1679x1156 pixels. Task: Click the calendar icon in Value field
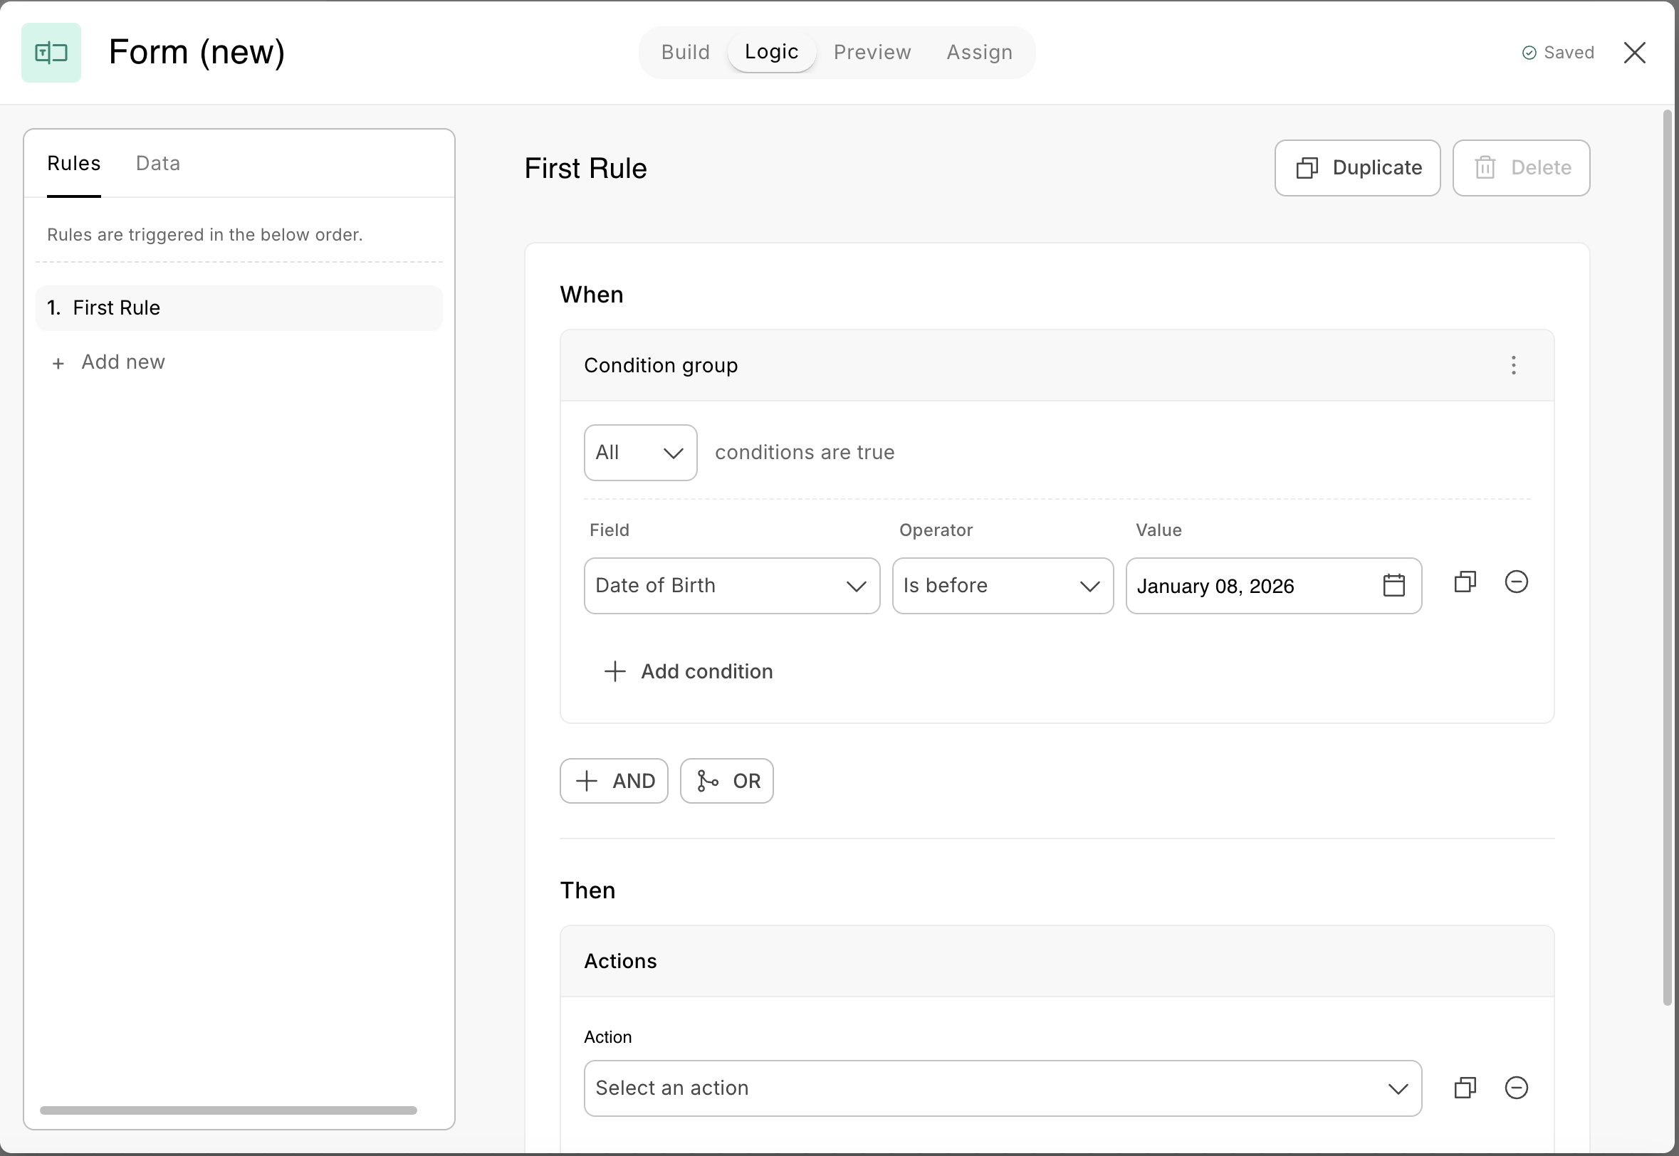[x=1393, y=585]
